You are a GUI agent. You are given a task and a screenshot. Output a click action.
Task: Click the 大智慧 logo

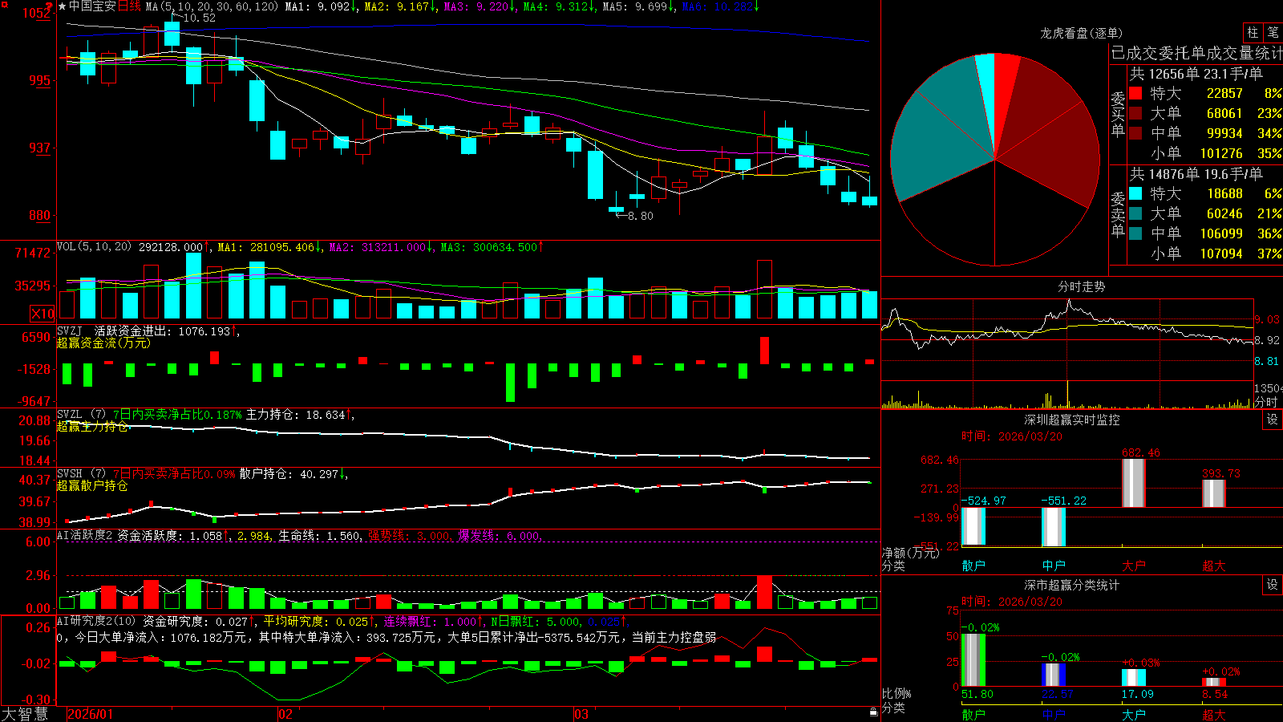[x=25, y=714]
